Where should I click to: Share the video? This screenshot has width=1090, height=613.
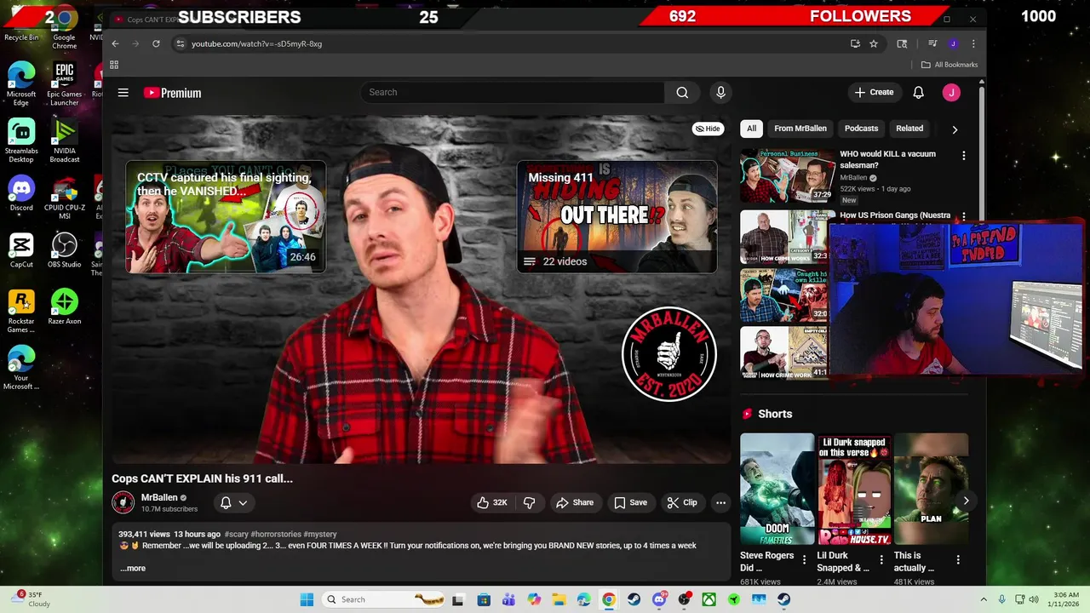pos(575,502)
